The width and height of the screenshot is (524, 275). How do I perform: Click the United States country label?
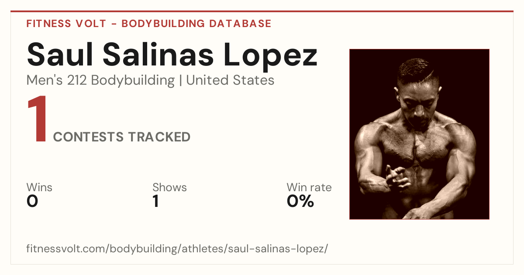(x=230, y=80)
